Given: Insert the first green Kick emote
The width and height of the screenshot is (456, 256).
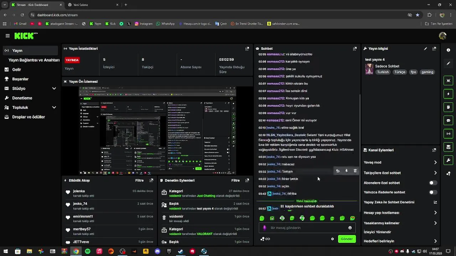Looking at the screenshot, I should (x=262, y=218).
